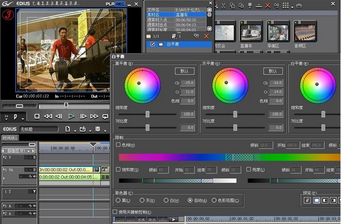341x224 pixels.
Task: Enable the 色相 (Hue) limit checkbox
Action: tap(118, 145)
